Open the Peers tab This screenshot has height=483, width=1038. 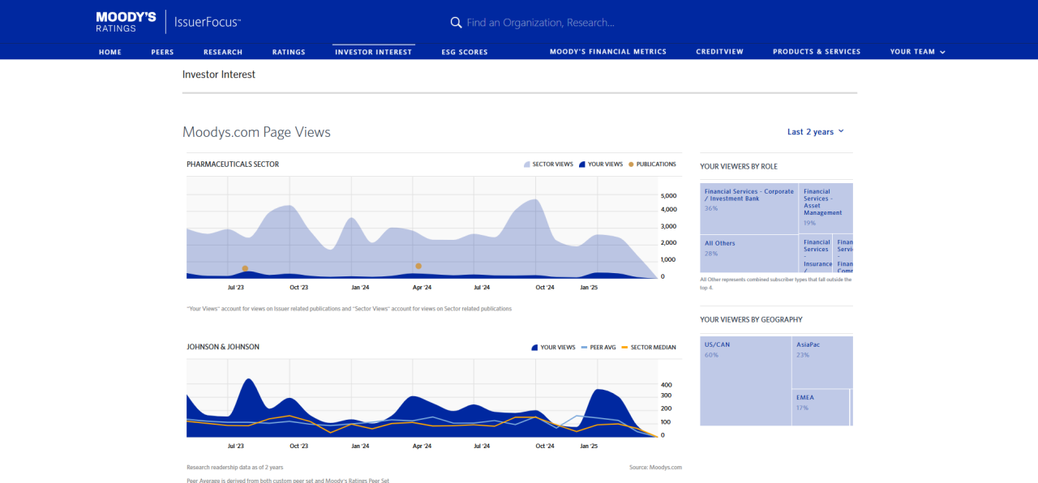[162, 52]
